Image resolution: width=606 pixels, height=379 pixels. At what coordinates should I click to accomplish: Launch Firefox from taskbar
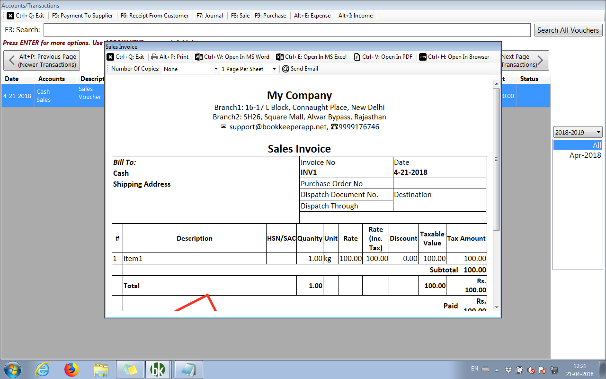(71, 370)
